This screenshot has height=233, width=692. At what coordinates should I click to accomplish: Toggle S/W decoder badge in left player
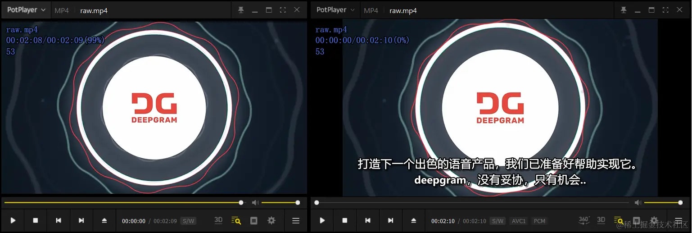tap(188, 221)
